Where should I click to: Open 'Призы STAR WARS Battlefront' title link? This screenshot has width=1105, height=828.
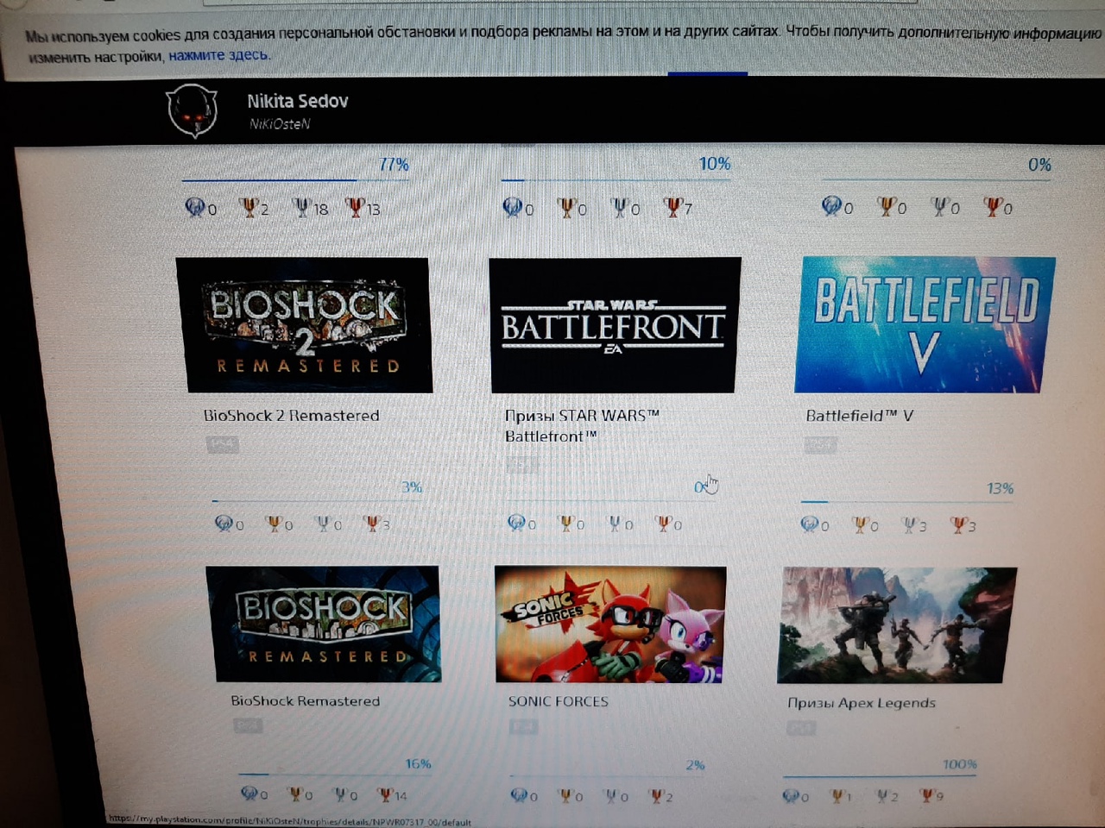click(x=582, y=425)
